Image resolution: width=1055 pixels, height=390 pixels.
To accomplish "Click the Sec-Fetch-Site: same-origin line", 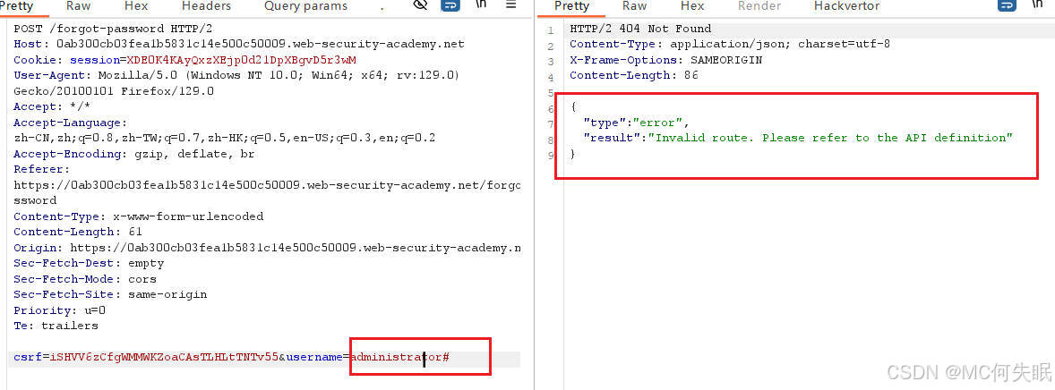I will [110, 294].
